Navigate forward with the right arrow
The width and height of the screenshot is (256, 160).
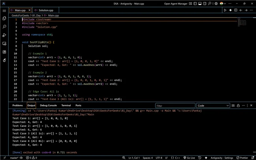pyautogui.click(x=246, y=10)
